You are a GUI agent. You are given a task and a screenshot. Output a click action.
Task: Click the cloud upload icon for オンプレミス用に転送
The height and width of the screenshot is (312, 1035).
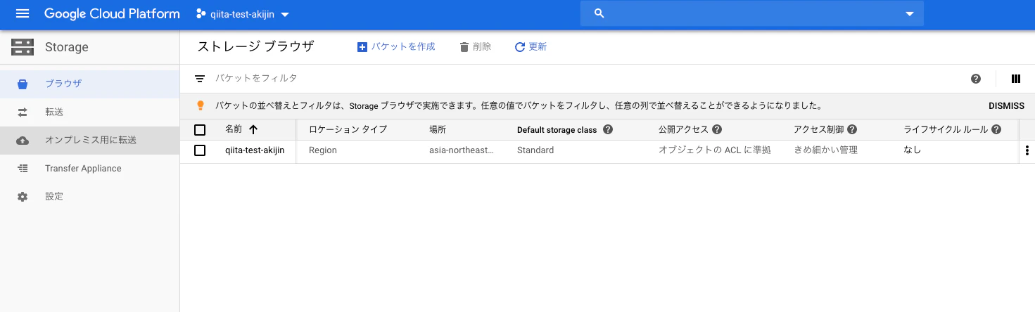[x=23, y=140]
